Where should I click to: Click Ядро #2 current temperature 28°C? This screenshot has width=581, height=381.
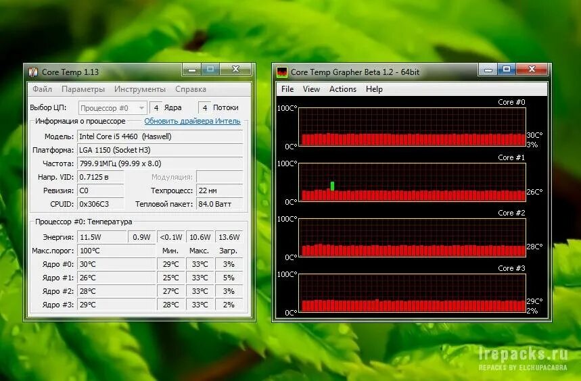coord(116,291)
